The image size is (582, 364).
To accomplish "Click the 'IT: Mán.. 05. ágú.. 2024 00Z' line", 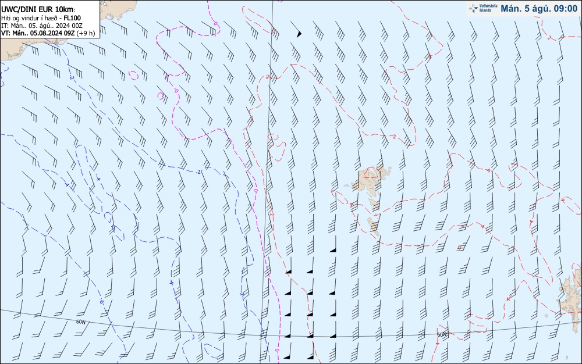I will tap(41, 26).
